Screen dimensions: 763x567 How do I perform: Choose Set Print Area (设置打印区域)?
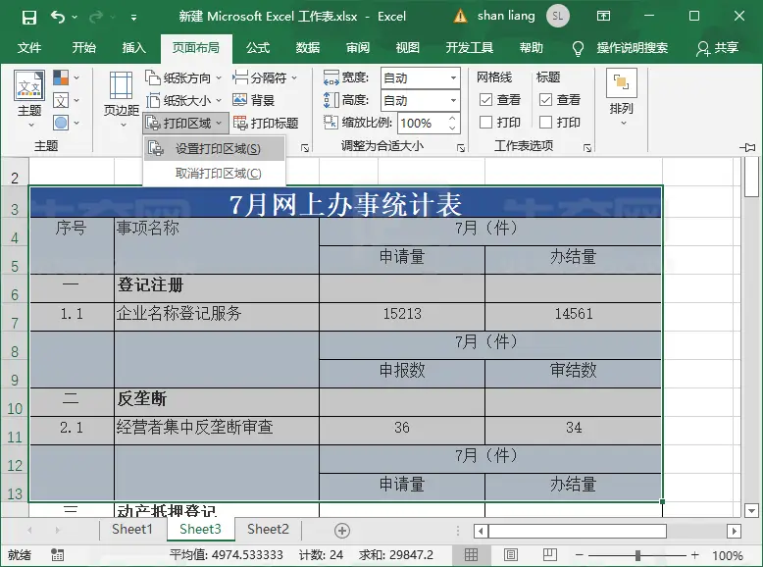[x=214, y=148]
